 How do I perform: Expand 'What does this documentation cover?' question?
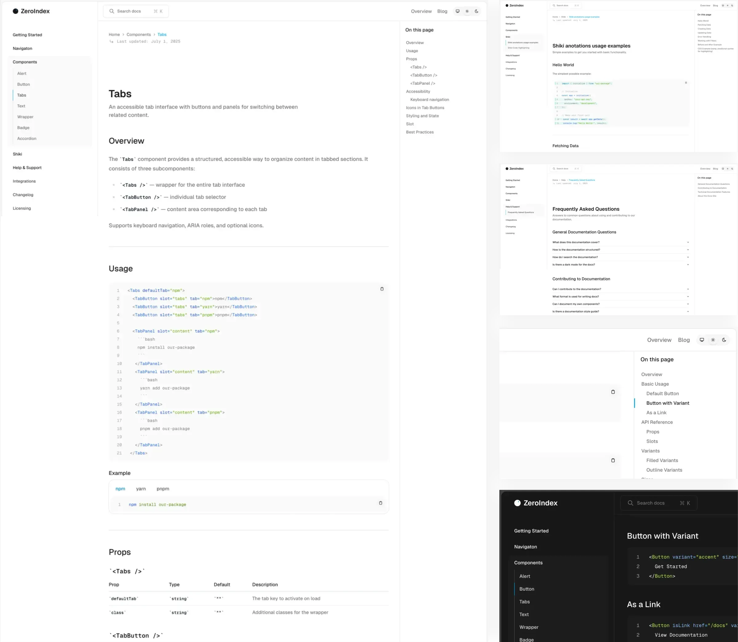point(621,242)
